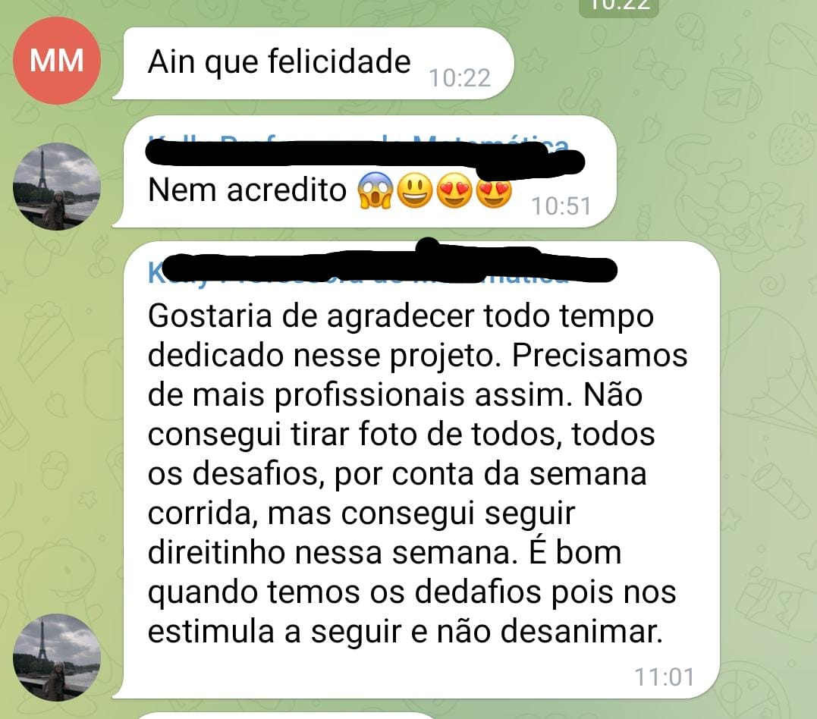Click the 11:01 message timestamp

(x=665, y=677)
